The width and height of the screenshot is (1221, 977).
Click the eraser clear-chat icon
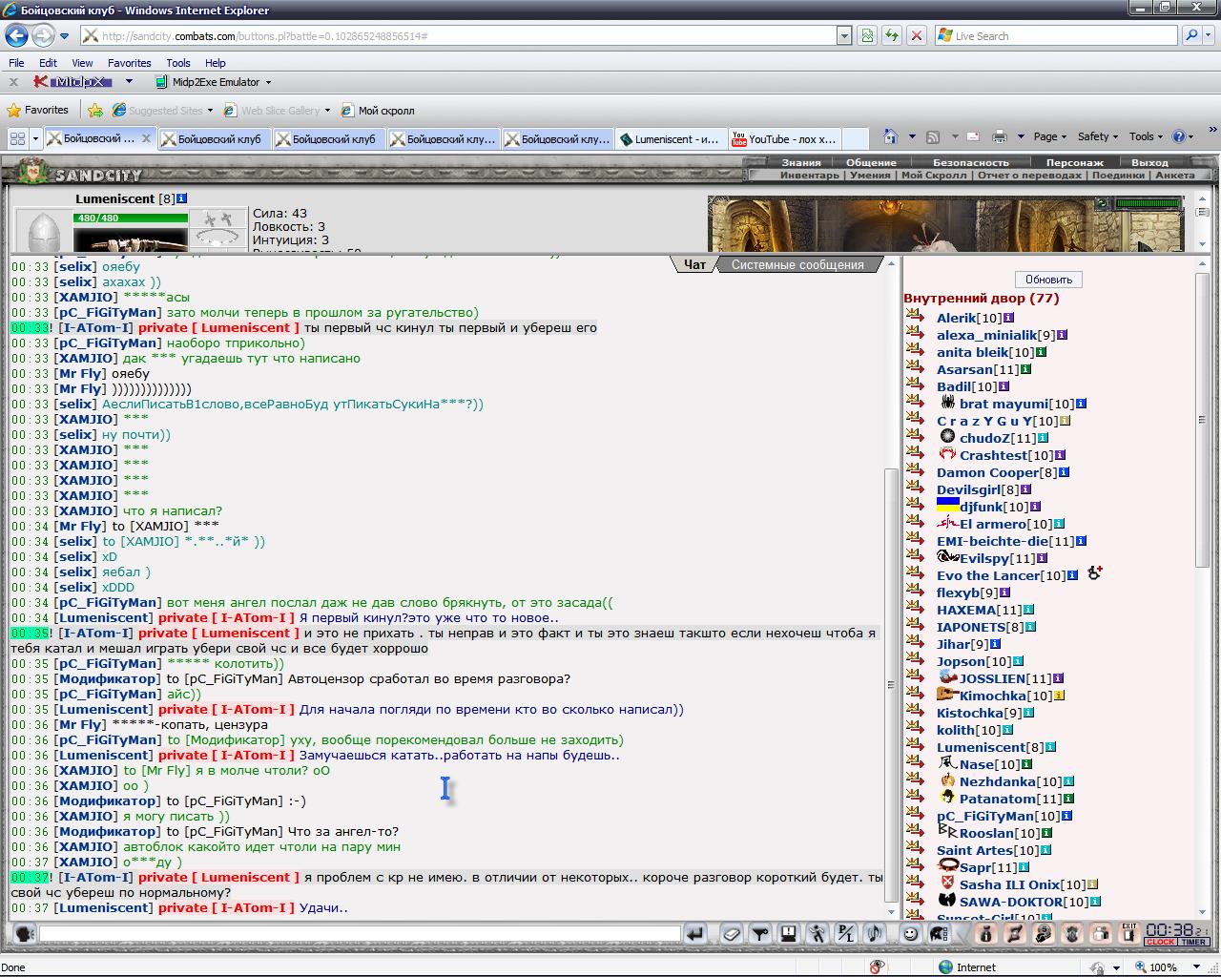tap(732, 934)
